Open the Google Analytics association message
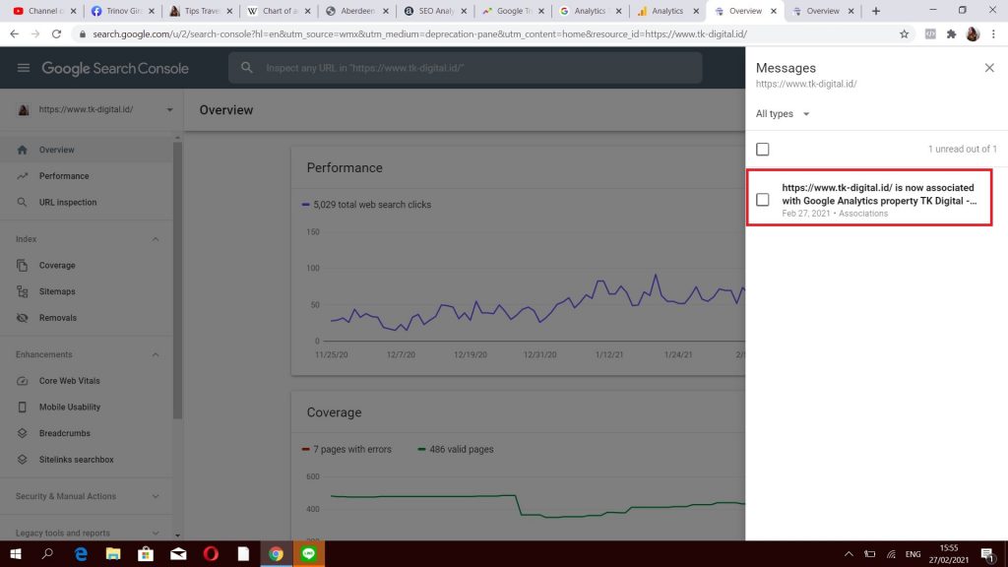Image resolution: width=1008 pixels, height=567 pixels. click(x=878, y=194)
